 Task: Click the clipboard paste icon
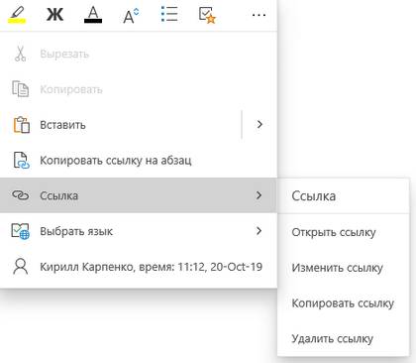coord(22,125)
